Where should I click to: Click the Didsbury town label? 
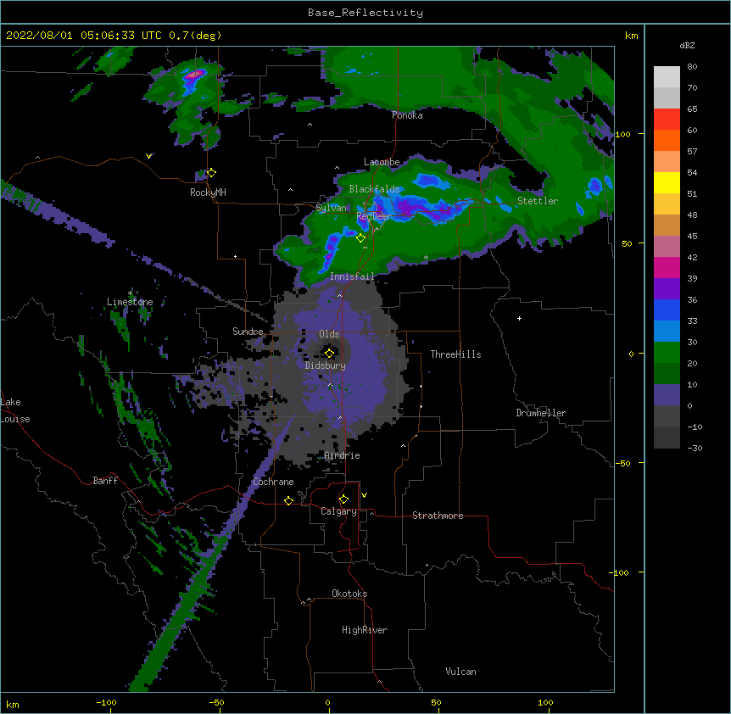325,365
